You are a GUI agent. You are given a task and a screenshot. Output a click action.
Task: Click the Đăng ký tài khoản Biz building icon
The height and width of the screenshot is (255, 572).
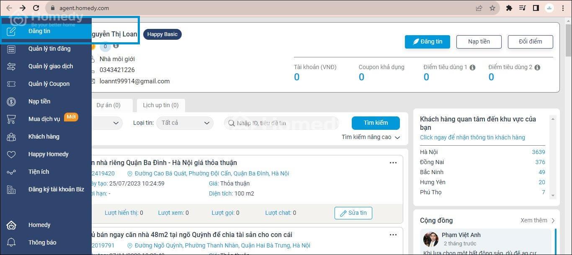click(x=11, y=189)
